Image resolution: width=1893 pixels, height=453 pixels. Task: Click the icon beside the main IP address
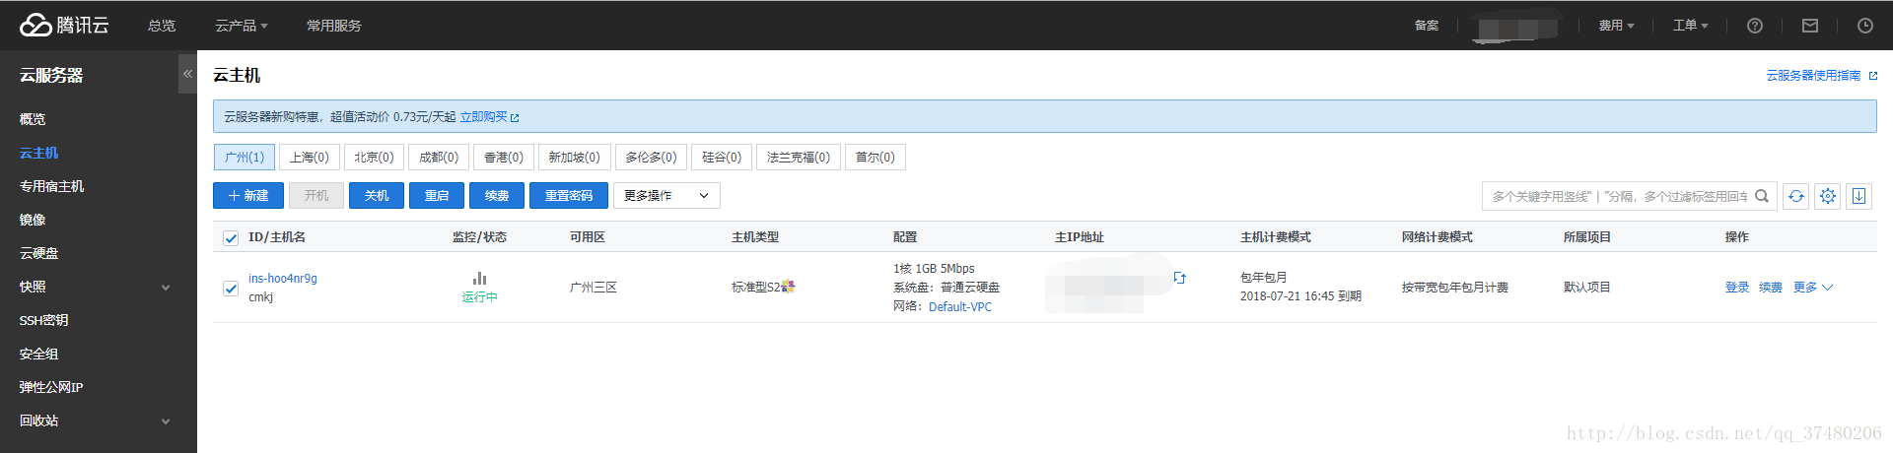[x=1179, y=278]
